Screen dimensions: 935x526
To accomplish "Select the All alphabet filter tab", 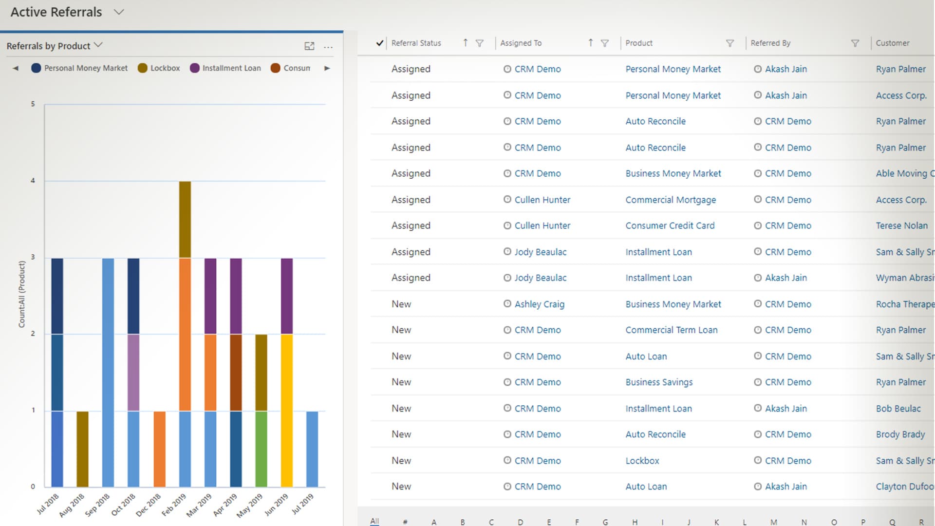I will (x=374, y=521).
